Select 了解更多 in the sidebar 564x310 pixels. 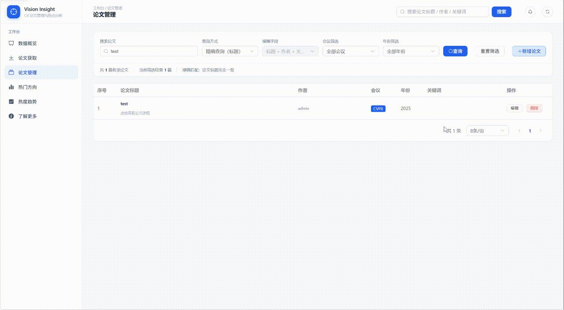pyautogui.click(x=41, y=116)
